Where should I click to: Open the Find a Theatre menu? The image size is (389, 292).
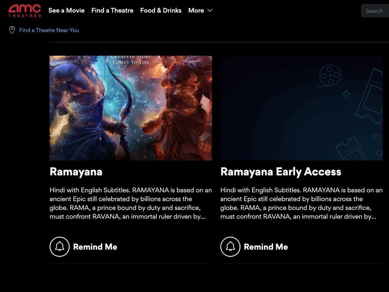pyautogui.click(x=112, y=10)
